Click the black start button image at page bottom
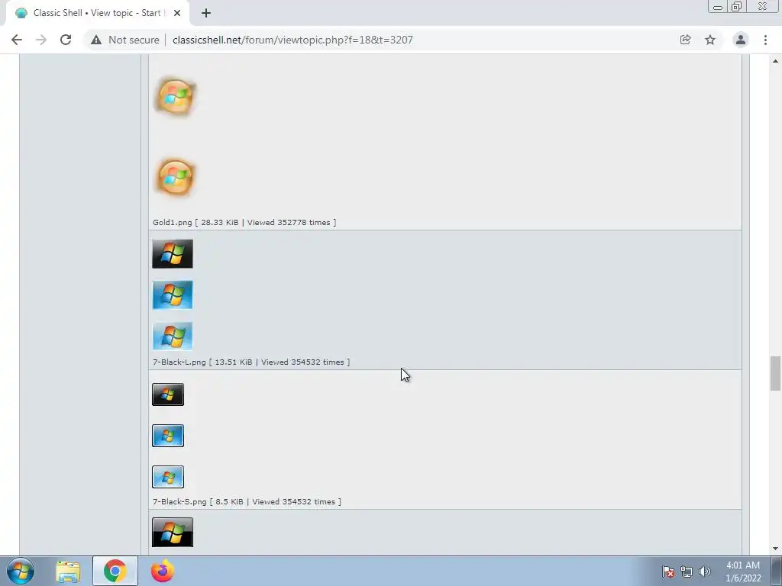782x586 pixels. coord(173,532)
